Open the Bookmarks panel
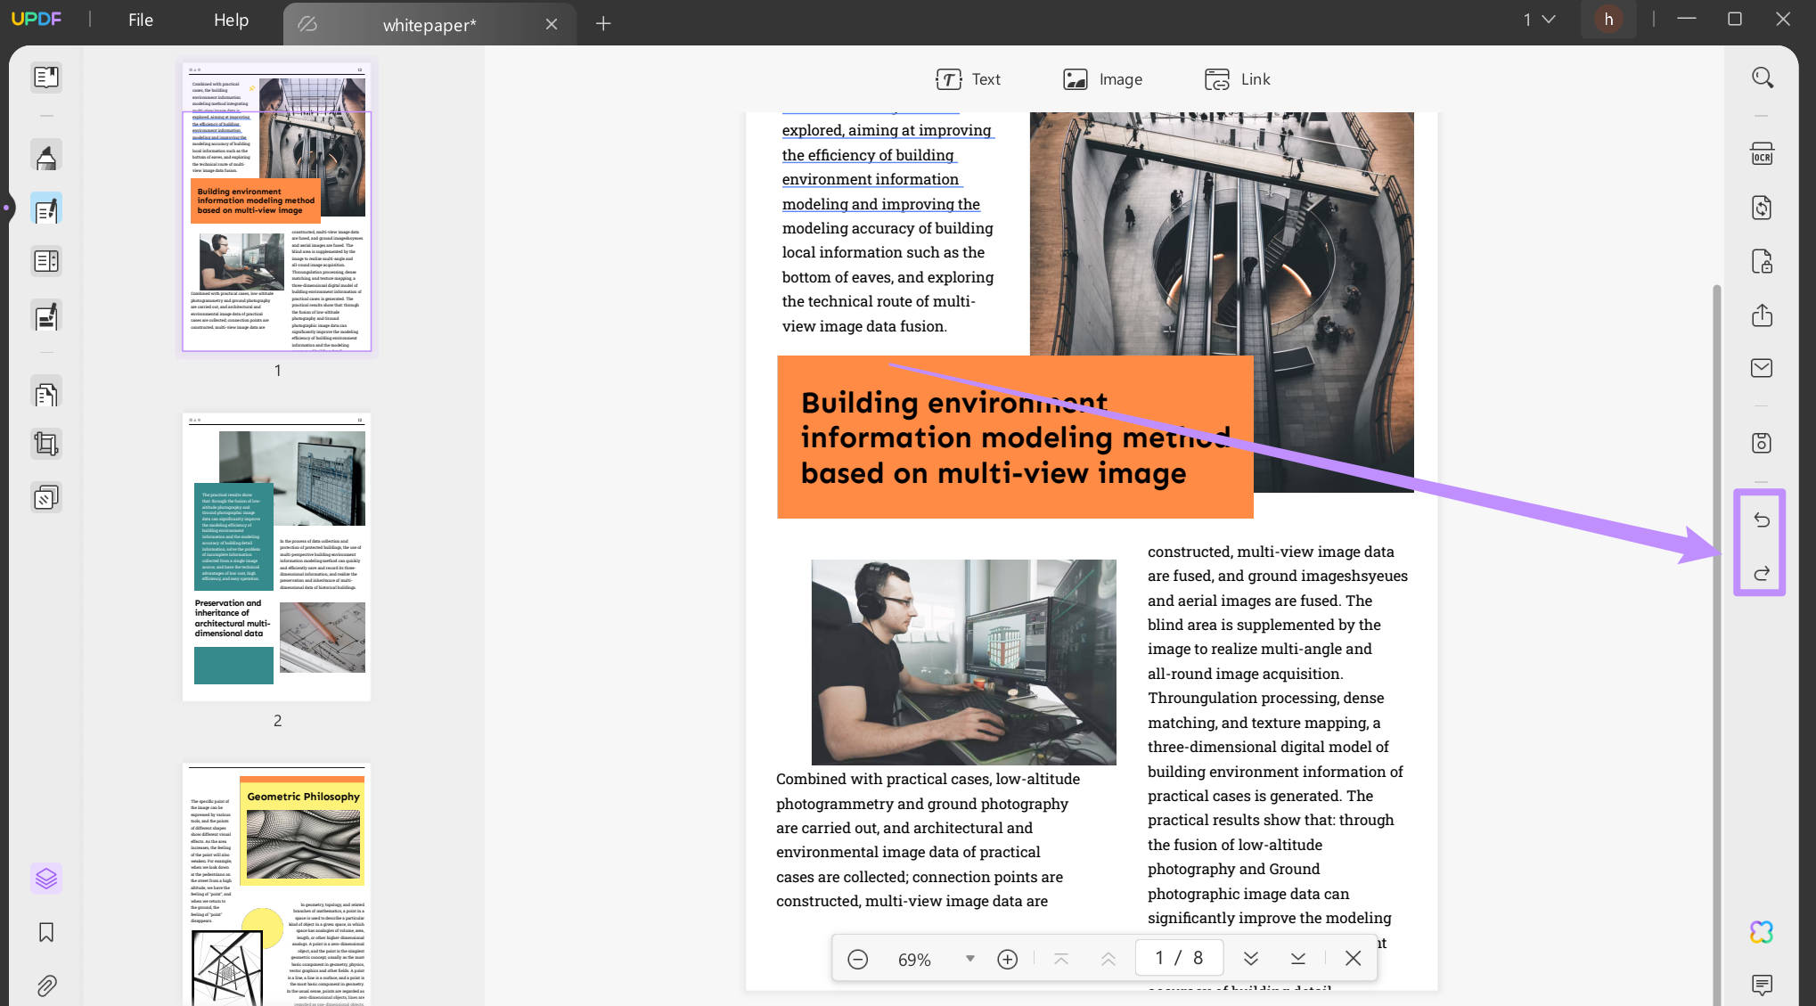 pos(46,932)
